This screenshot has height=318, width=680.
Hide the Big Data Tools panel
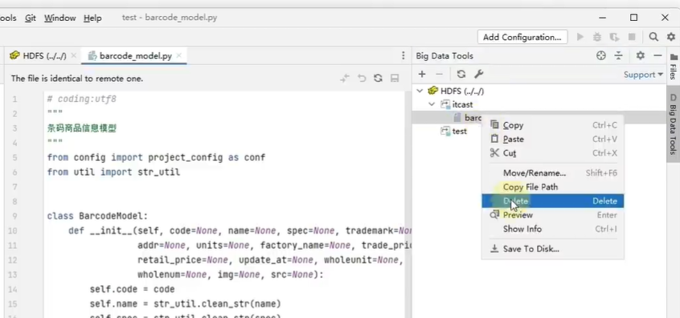[657, 55]
